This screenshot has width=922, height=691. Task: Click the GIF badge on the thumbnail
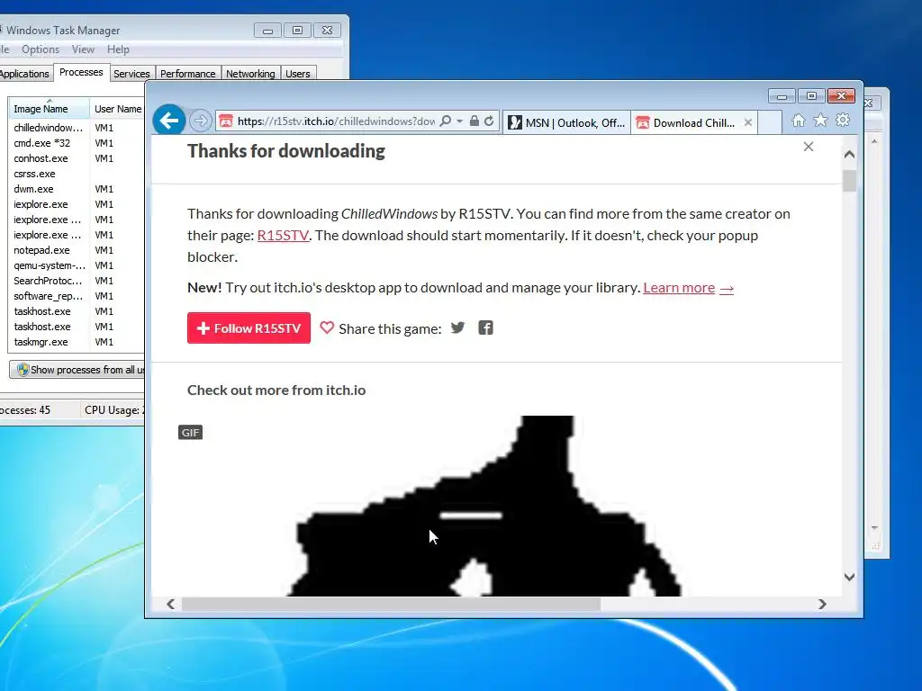190,433
